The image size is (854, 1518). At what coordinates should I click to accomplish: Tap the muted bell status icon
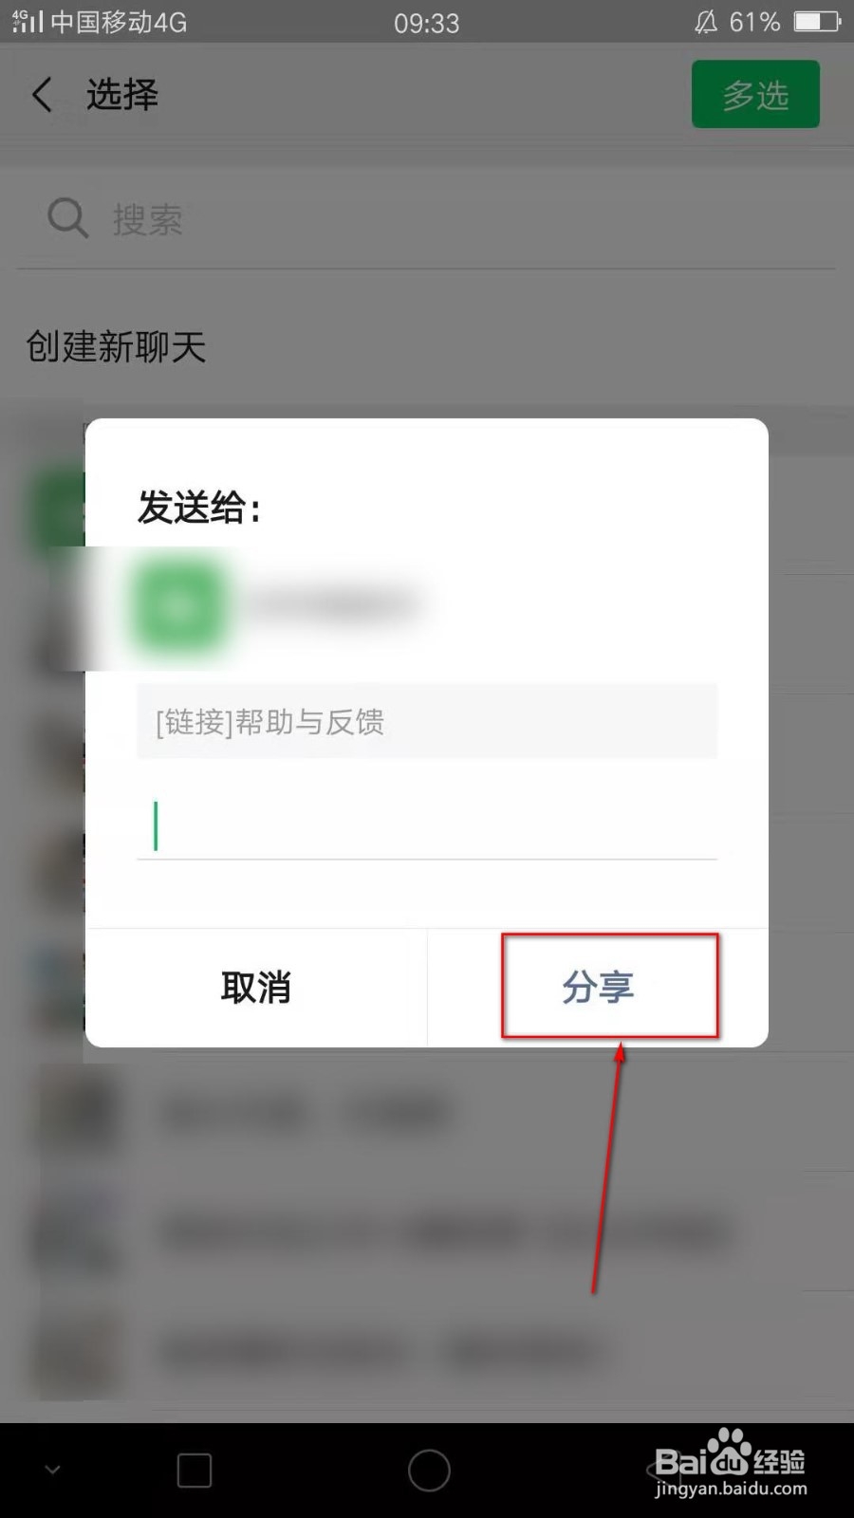tap(706, 22)
